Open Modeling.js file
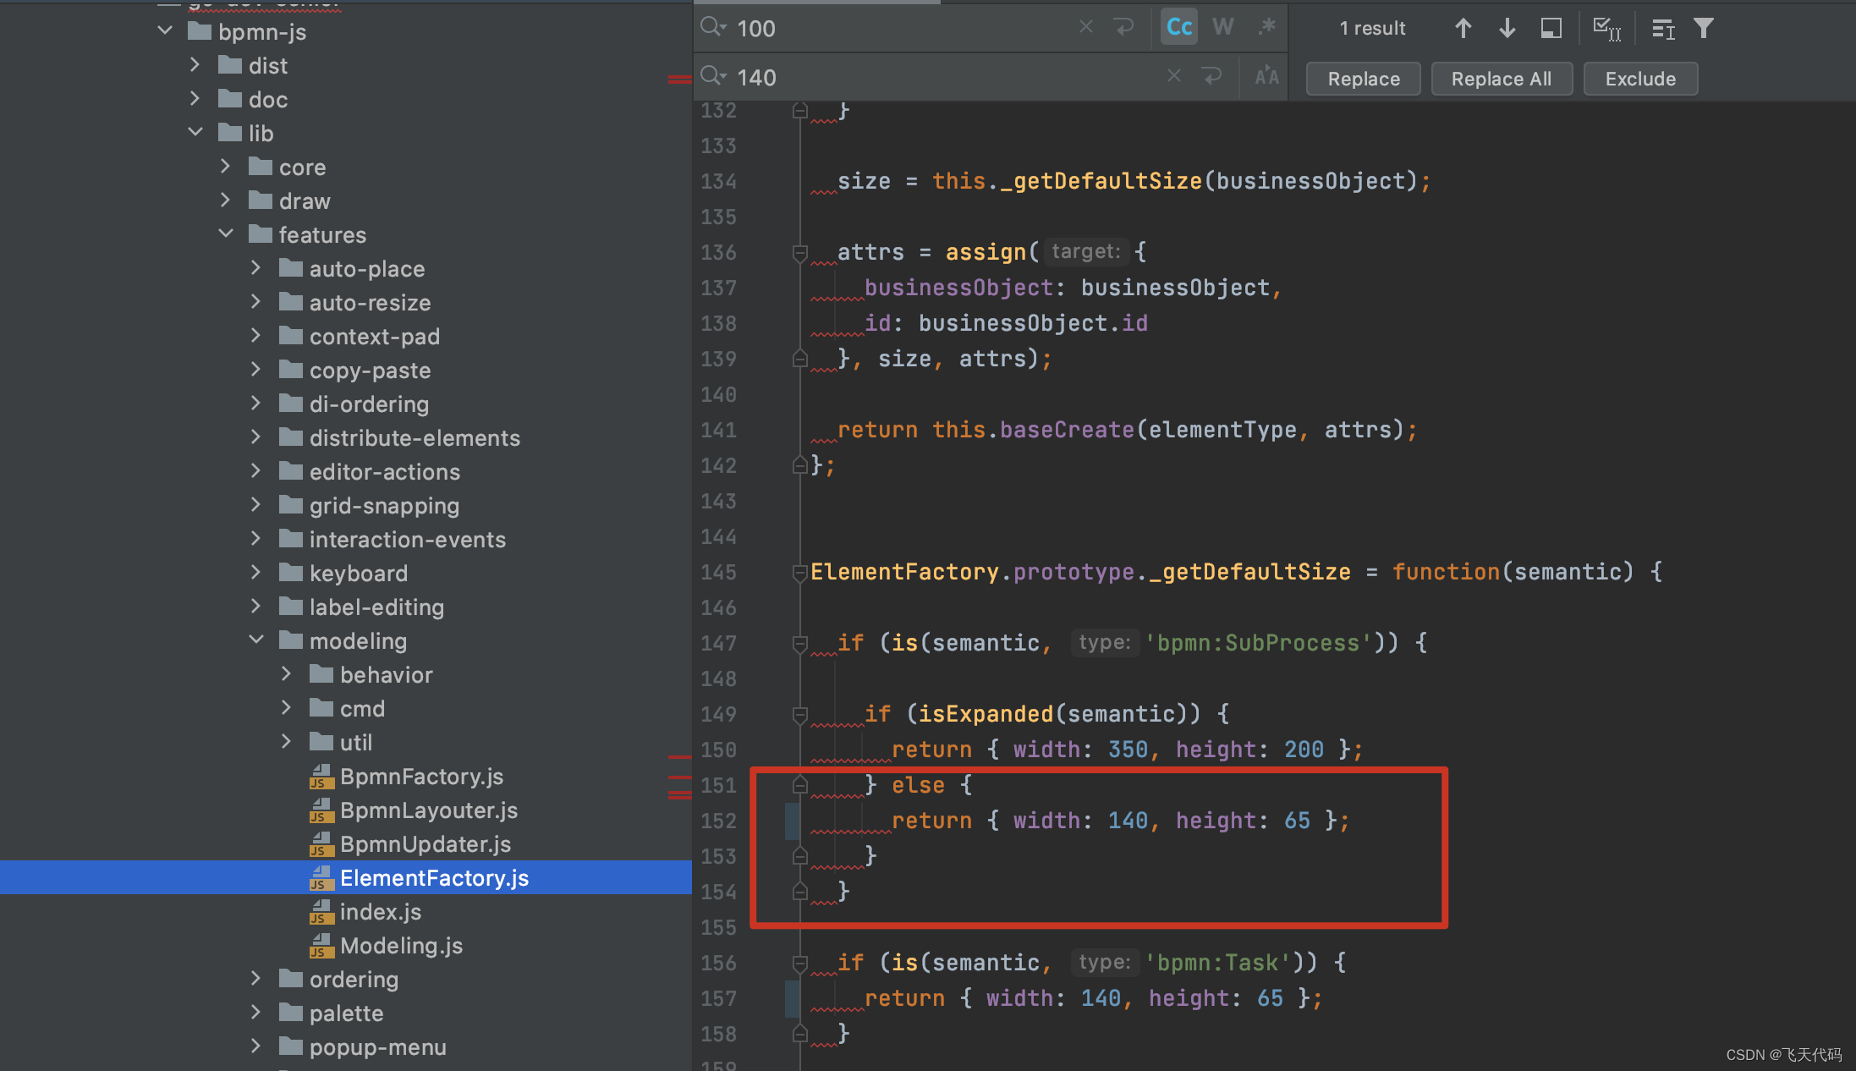 401,945
